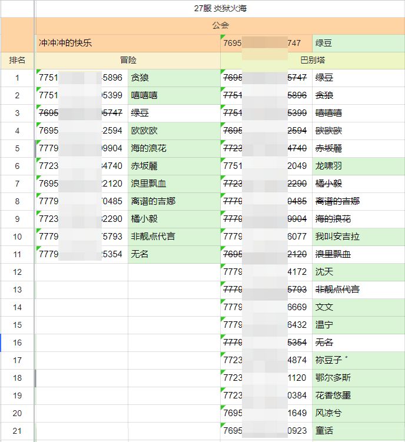The width and height of the screenshot is (405, 442).
Task: Click rank number 1 cell
Action: (x=17, y=78)
